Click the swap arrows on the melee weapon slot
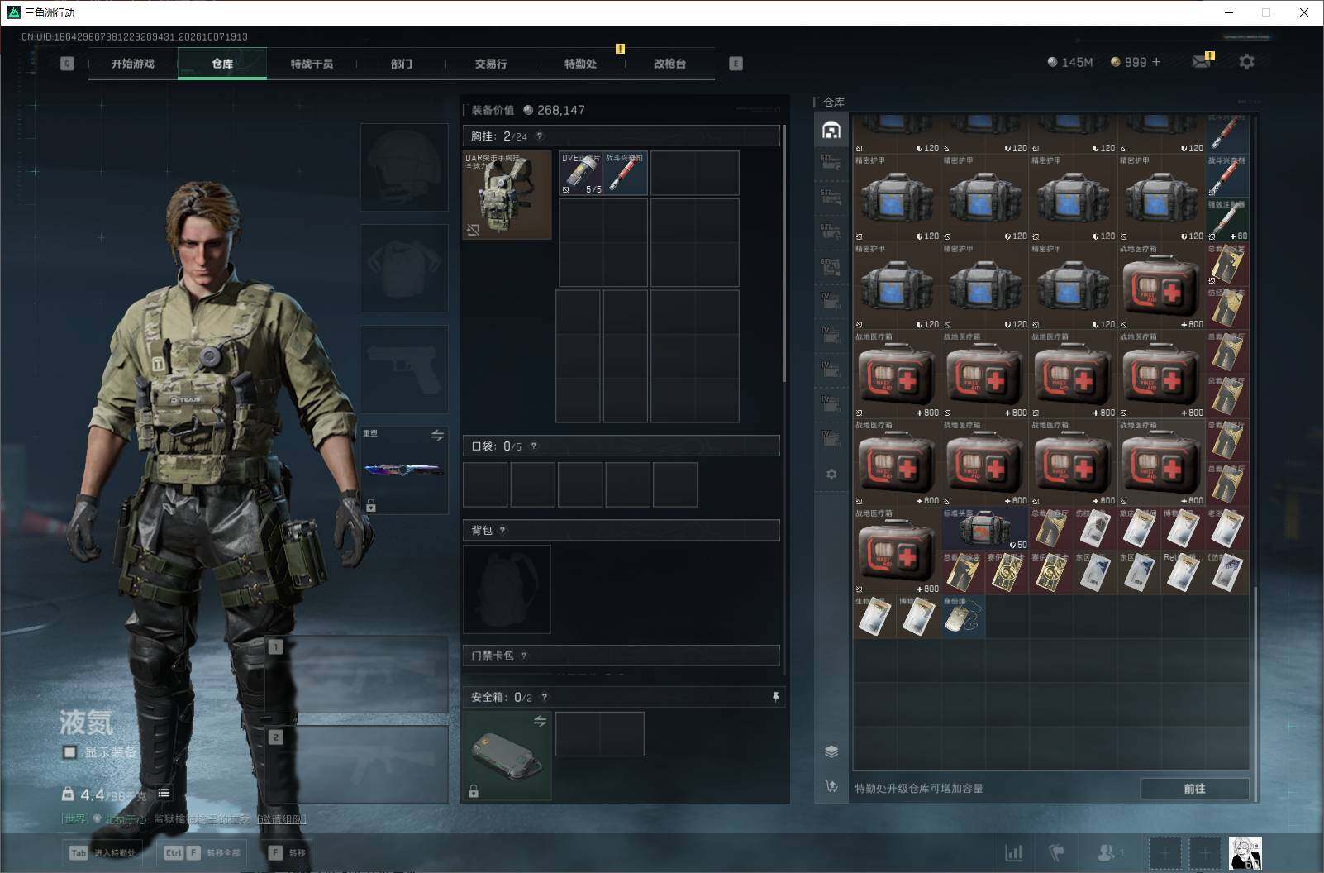This screenshot has width=1324, height=873. coord(437,435)
